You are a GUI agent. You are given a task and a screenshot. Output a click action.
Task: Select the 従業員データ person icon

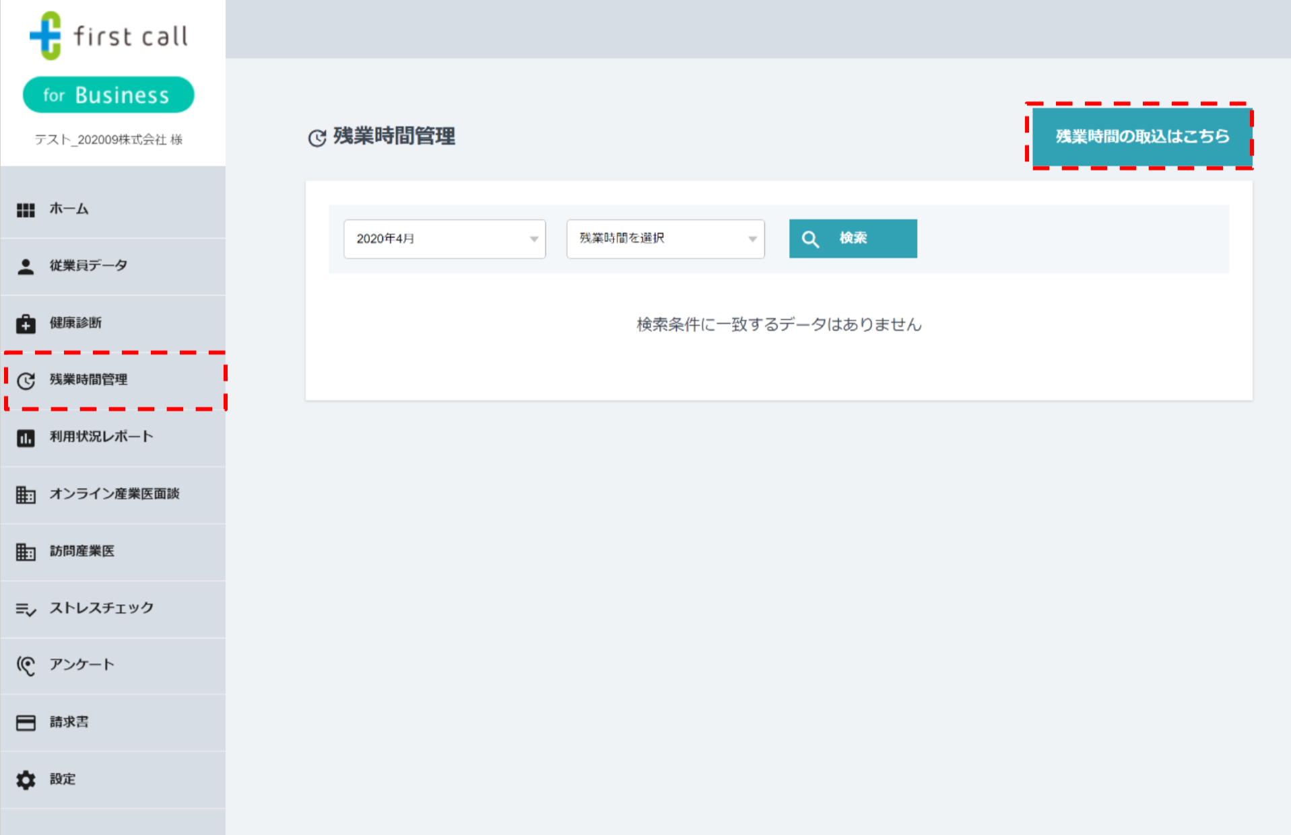point(26,266)
